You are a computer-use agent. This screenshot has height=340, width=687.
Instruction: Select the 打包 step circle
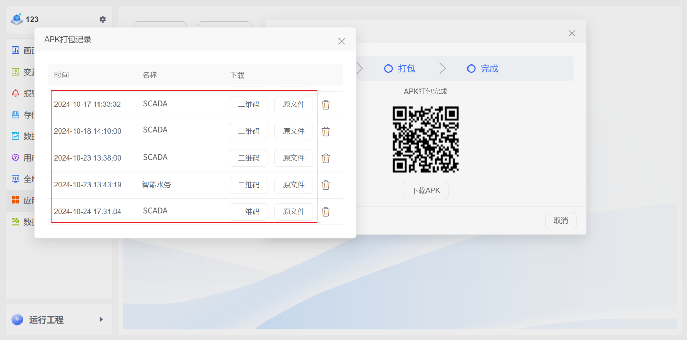(x=388, y=69)
